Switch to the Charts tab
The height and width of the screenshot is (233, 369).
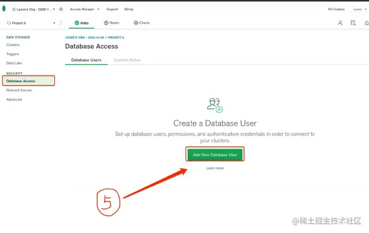tap(142, 23)
